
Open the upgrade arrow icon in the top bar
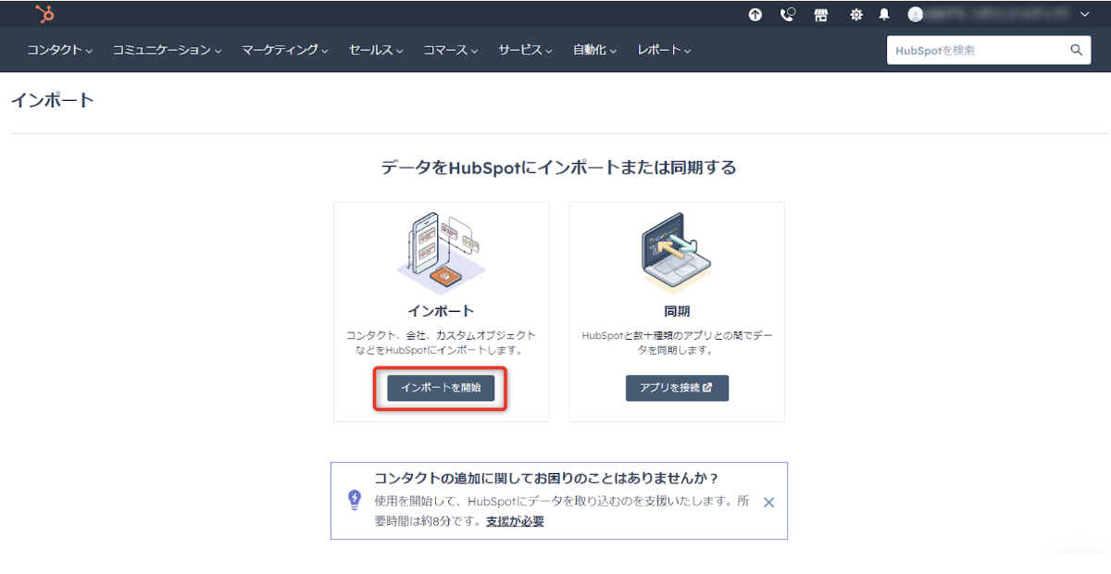tap(755, 15)
